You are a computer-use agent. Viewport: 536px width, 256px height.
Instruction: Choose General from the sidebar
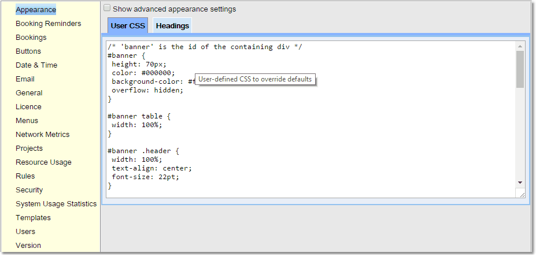point(29,93)
